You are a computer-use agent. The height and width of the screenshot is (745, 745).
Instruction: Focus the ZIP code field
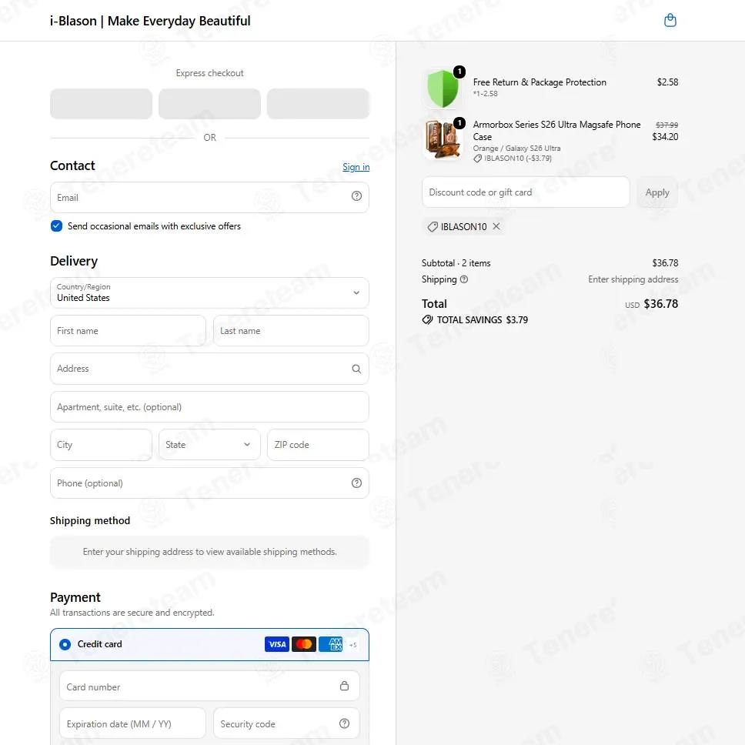318,445
